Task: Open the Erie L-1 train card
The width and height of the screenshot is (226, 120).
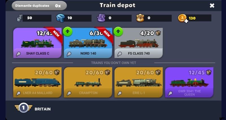Action: 138,82
